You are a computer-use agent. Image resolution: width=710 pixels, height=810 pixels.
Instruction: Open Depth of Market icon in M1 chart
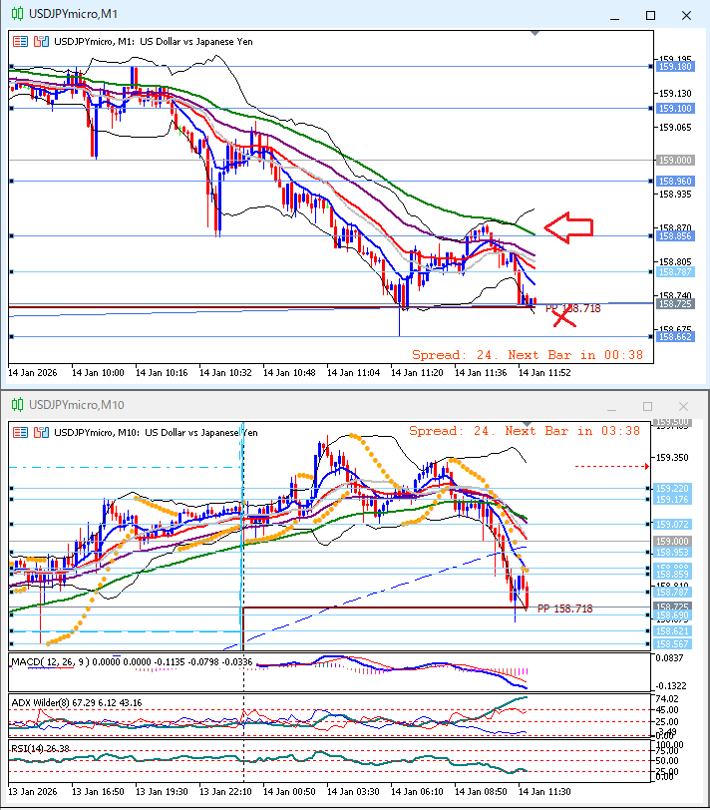point(40,42)
